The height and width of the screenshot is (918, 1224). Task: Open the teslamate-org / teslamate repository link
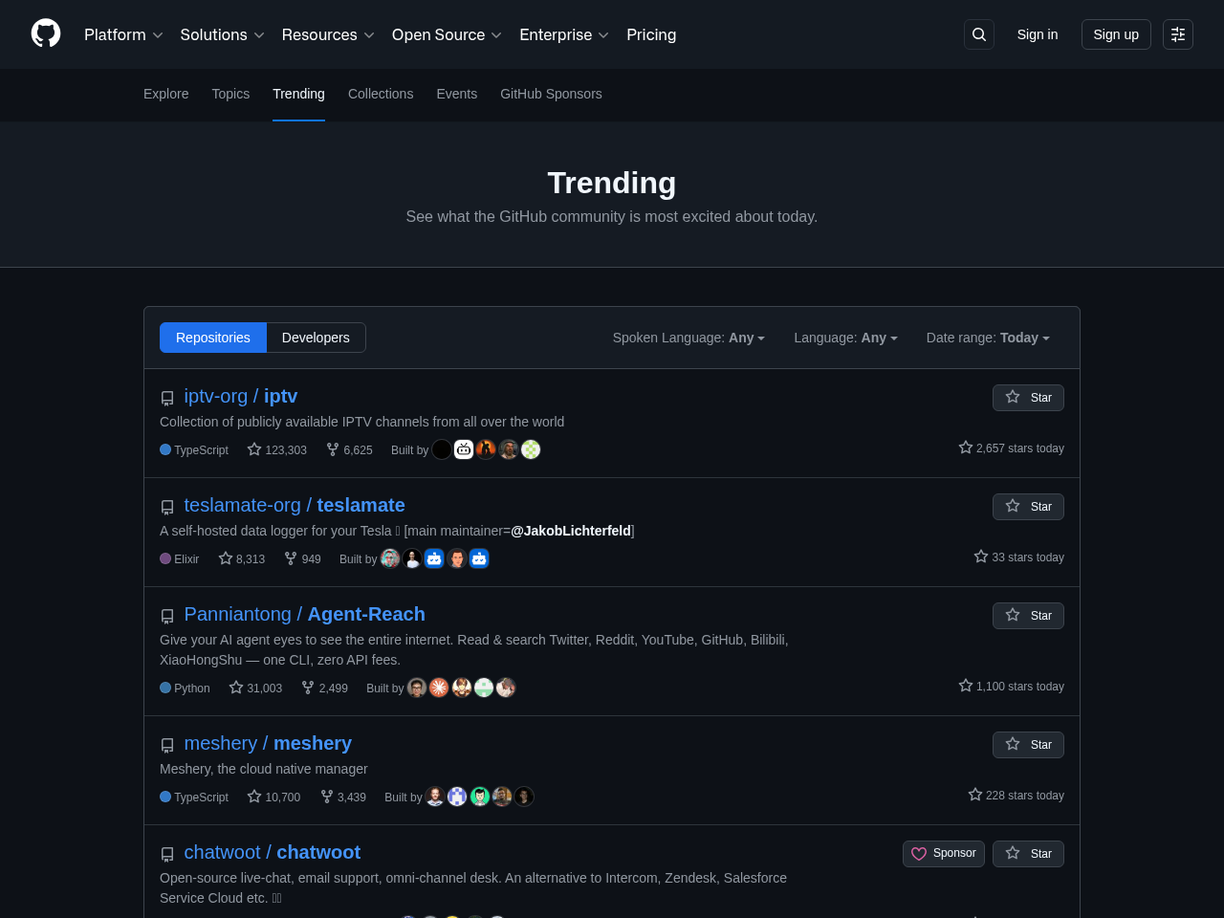coord(295,505)
